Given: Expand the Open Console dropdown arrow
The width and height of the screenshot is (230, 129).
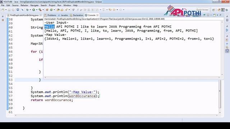Looking at the screenshot, I should 217,15.
